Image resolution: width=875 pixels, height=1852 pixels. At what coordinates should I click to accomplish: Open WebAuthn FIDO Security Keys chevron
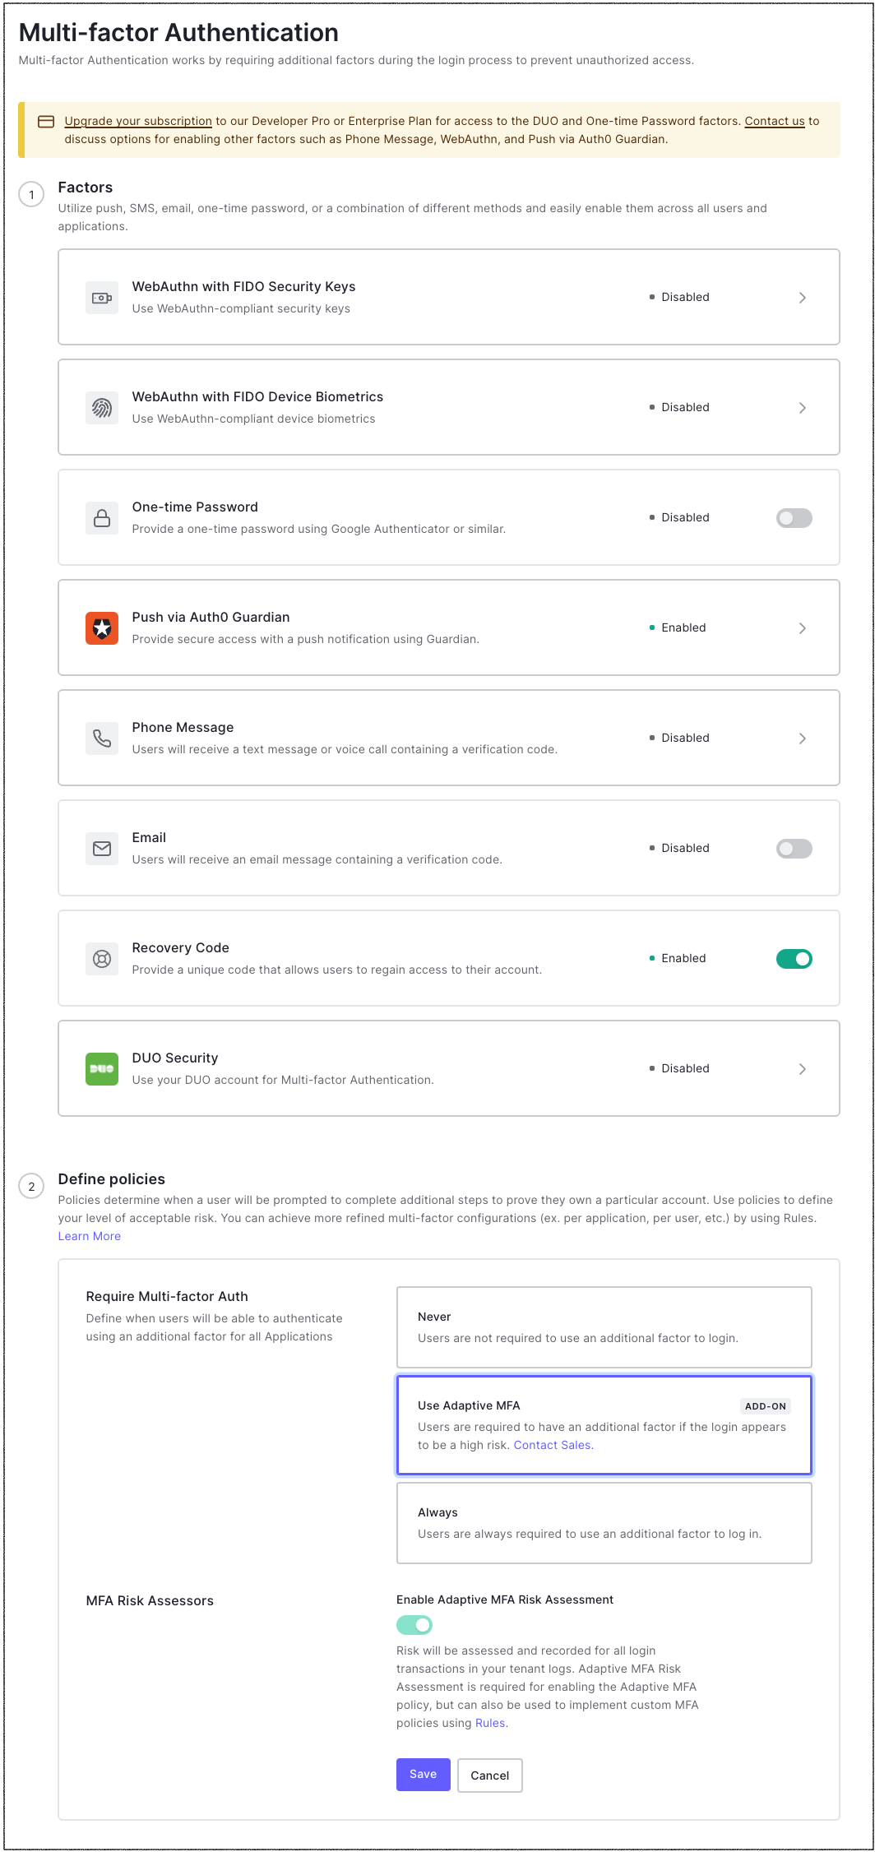[802, 298]
